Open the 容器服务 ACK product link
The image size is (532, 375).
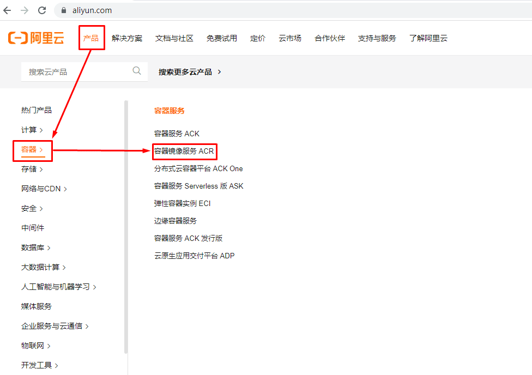pyautogui.click(x=177, y=134)
